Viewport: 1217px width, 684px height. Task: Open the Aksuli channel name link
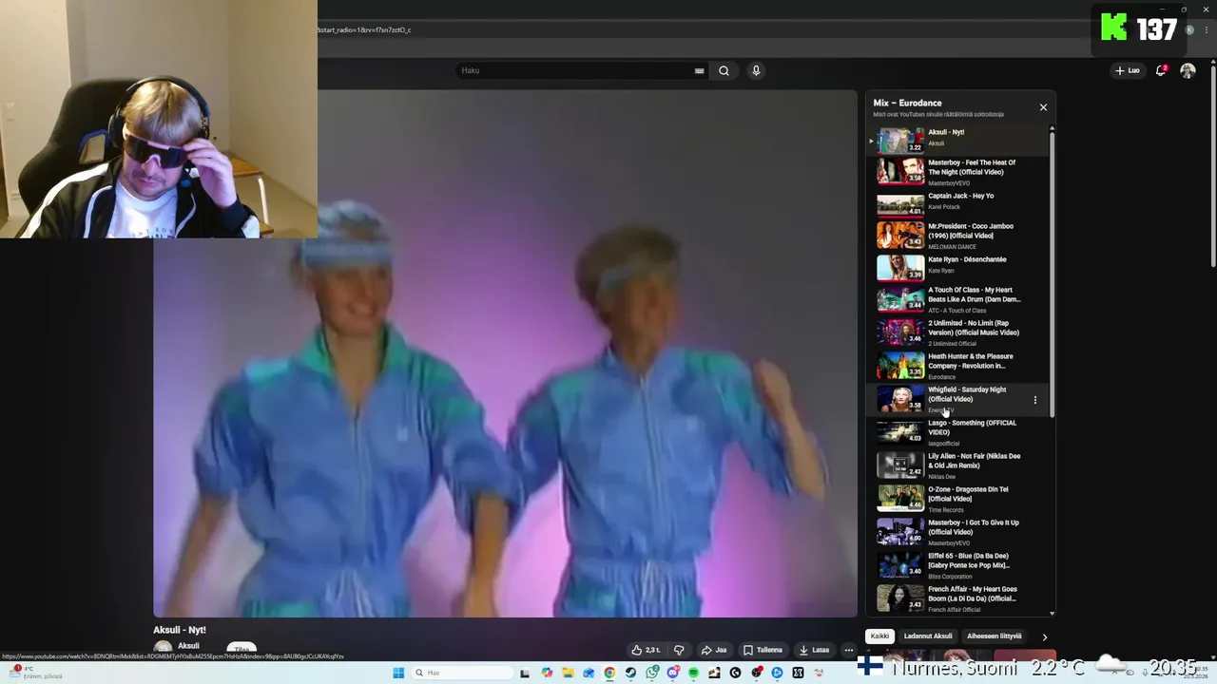coord(188,646)
